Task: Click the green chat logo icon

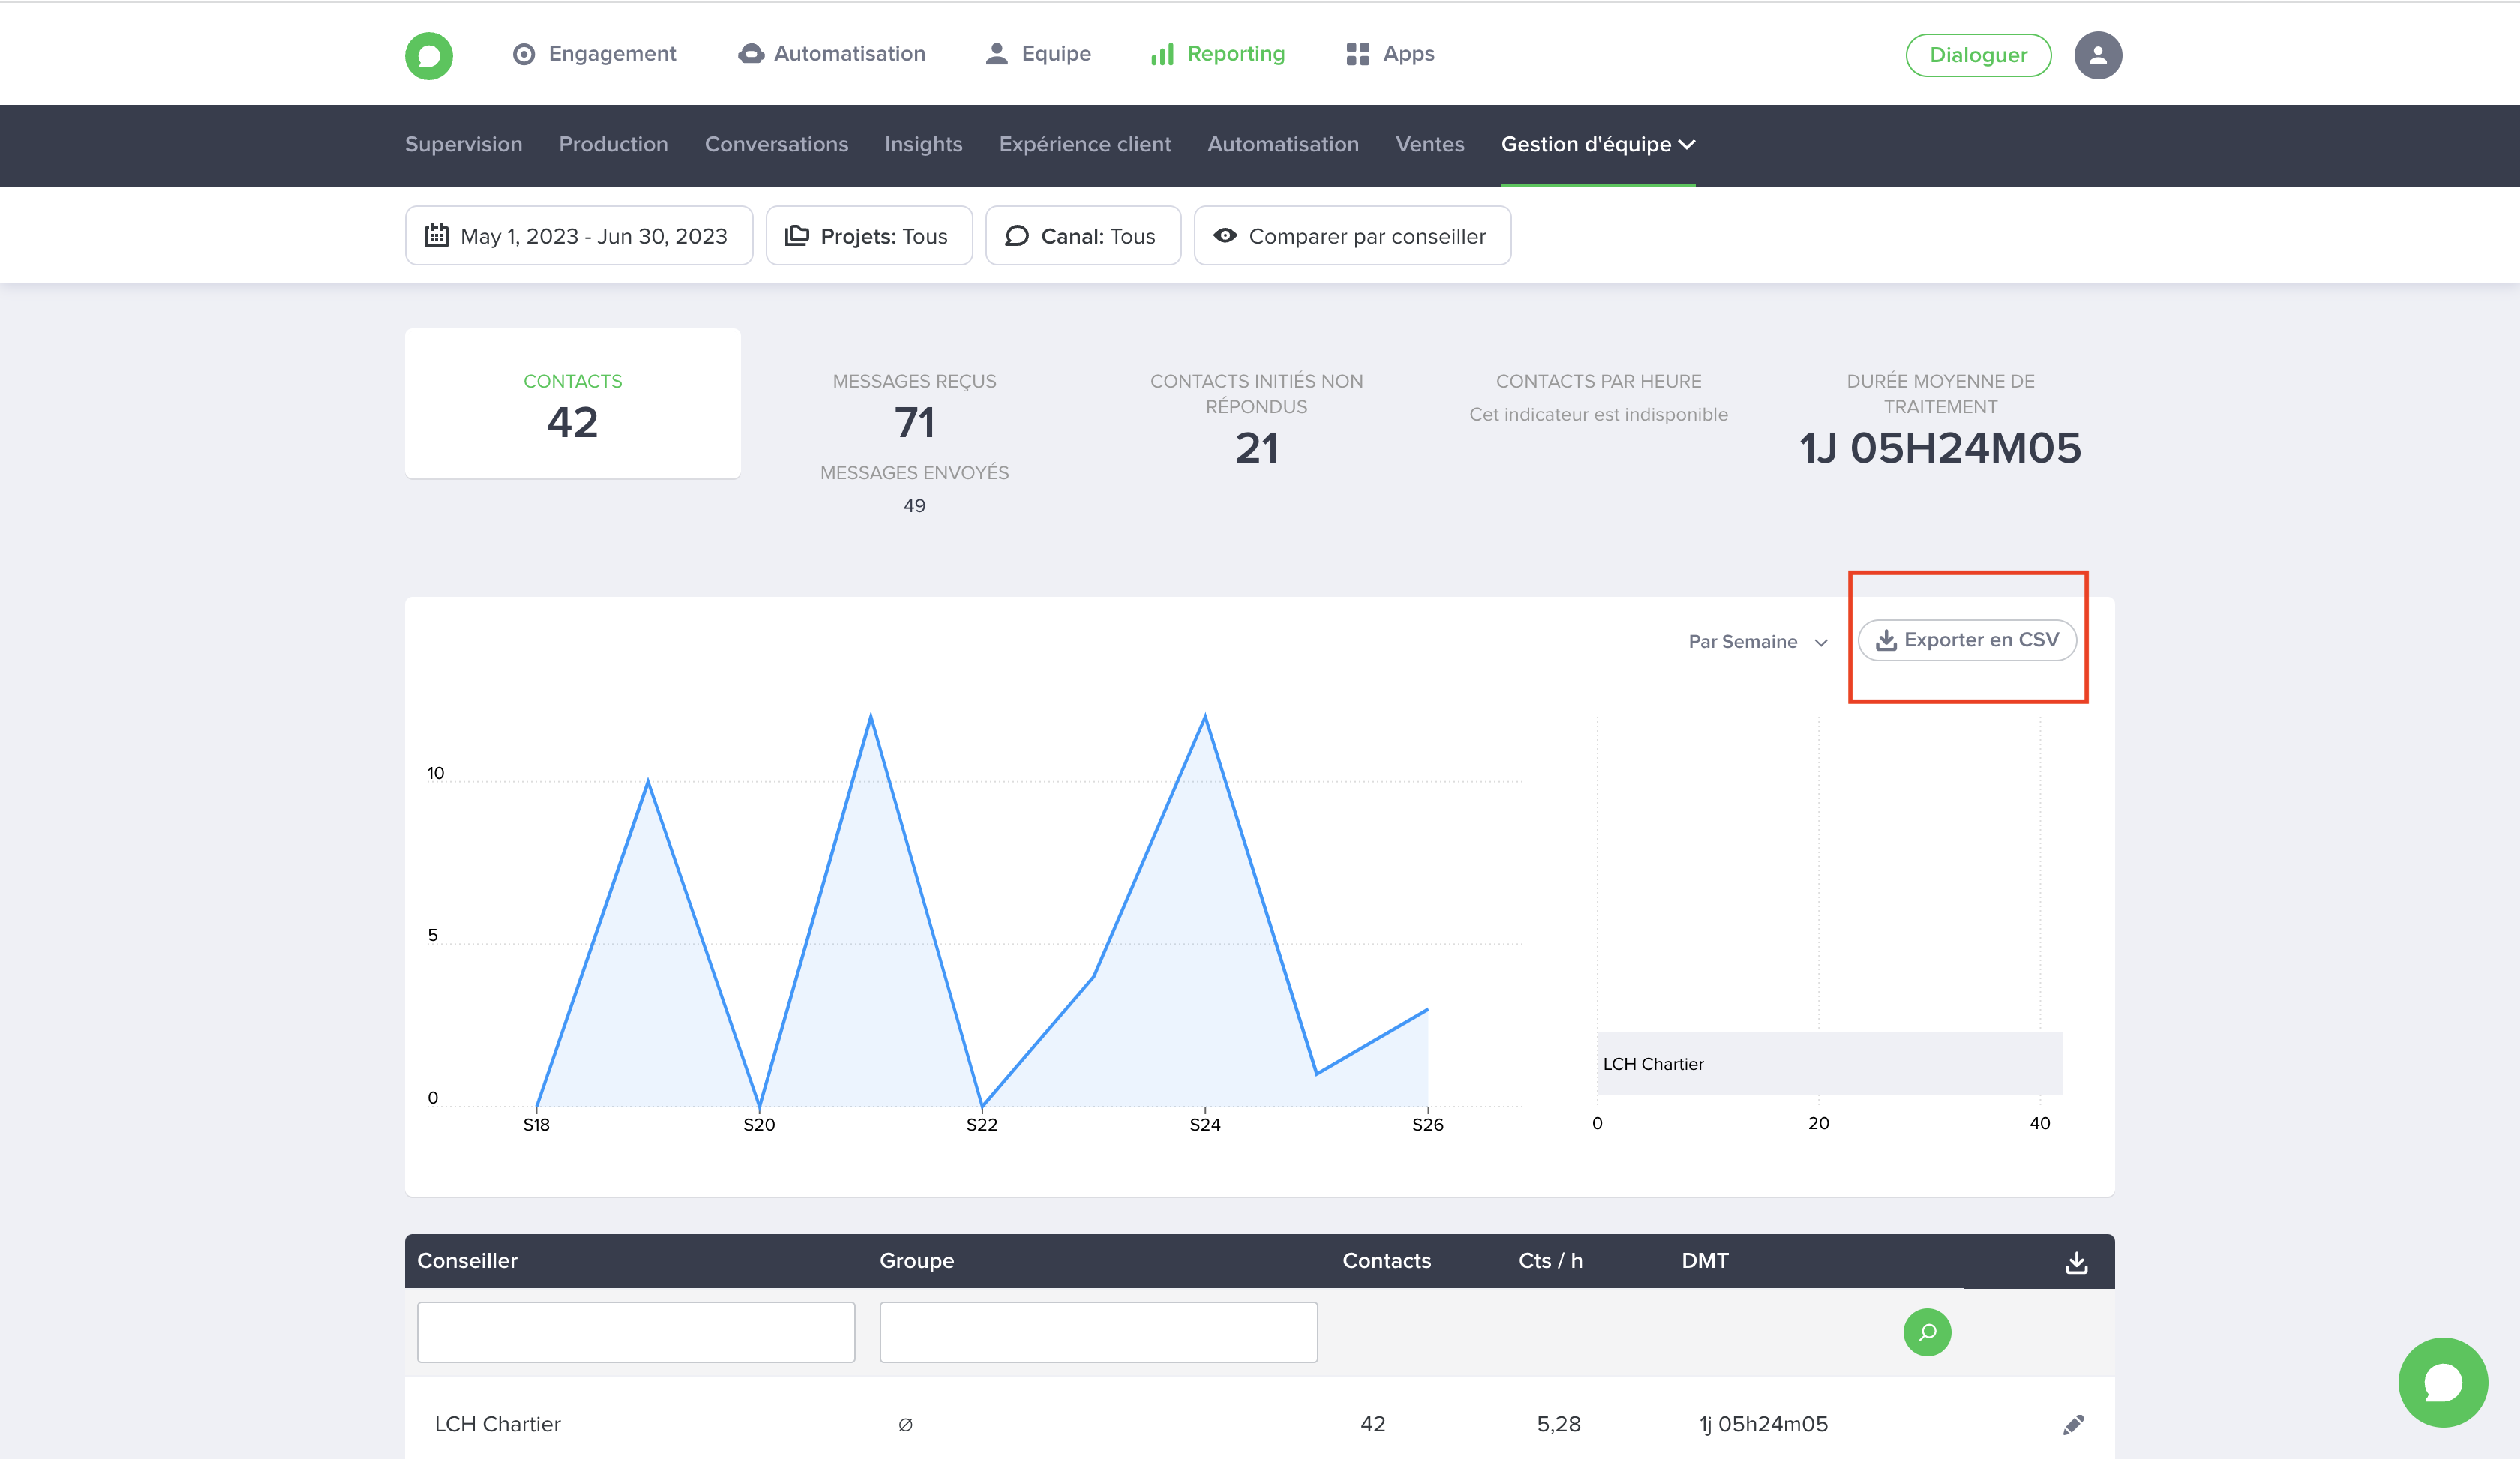Action: click(x=428, y=55)
